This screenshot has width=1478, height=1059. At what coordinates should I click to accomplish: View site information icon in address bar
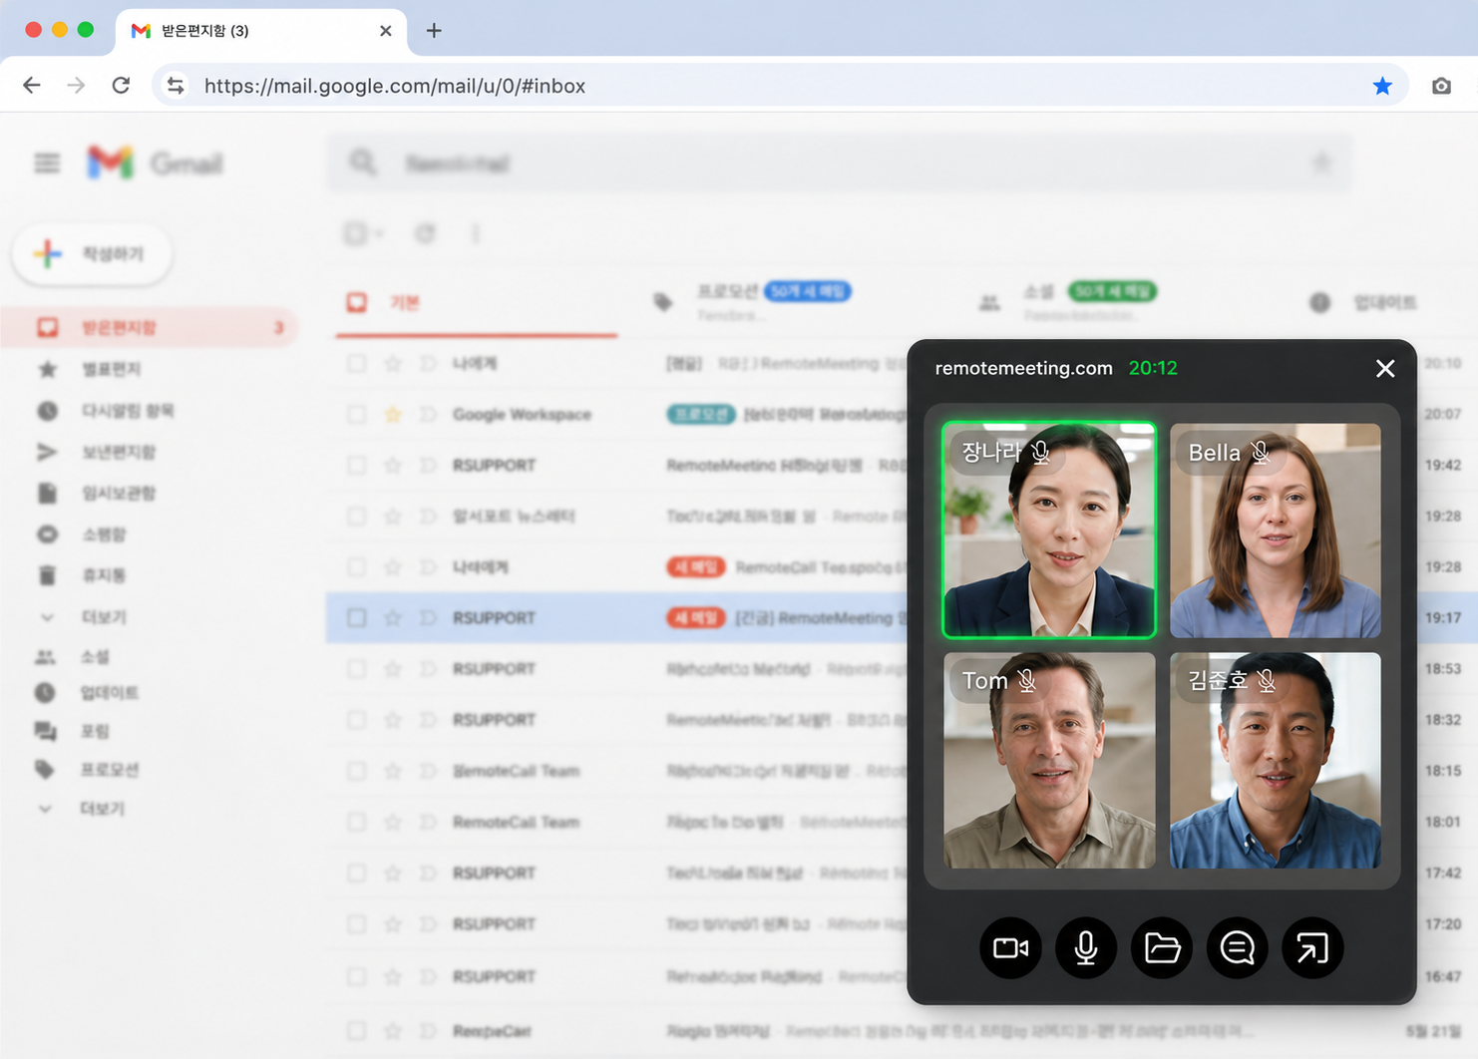(176, 86)
